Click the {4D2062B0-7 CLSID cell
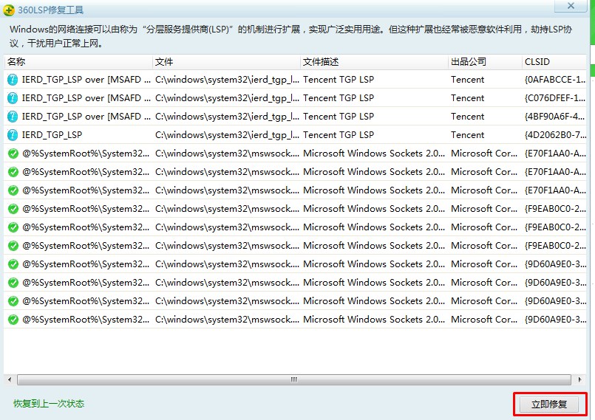The width and height of the screenshot is (595, 420). point(555,135)
